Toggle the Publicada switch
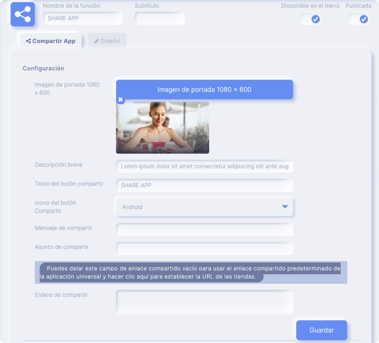The image size is (379, 343). pyautogui.click(x=358, y=19)
